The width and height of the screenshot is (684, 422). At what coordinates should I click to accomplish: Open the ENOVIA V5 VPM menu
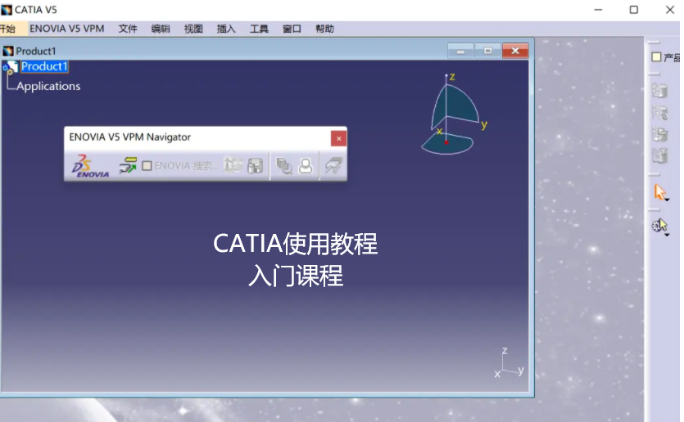[66, 29]
